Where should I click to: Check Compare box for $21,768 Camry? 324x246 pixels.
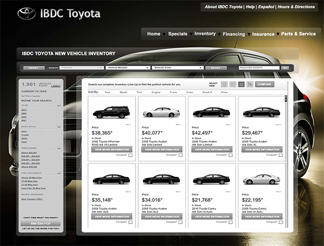click(x=231, y=222)
